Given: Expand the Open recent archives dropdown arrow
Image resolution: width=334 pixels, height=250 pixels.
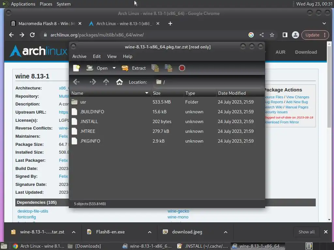Looking at the screenshot, I should [x=114, y=68].
